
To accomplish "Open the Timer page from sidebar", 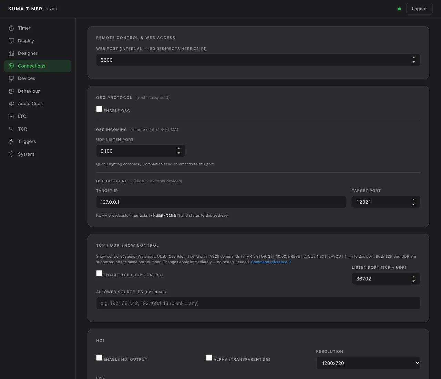I will [x=38, y=28].
